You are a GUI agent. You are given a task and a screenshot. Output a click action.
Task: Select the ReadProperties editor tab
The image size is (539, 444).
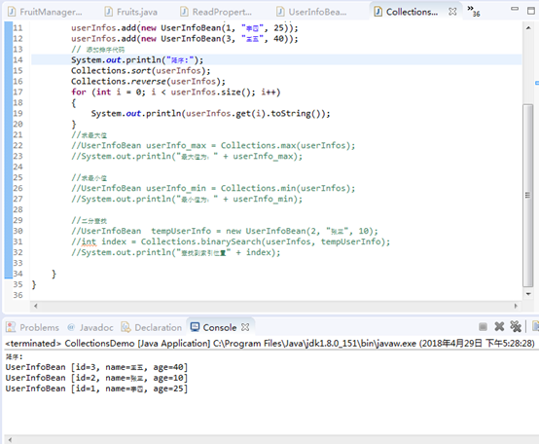tap(216, 12)
